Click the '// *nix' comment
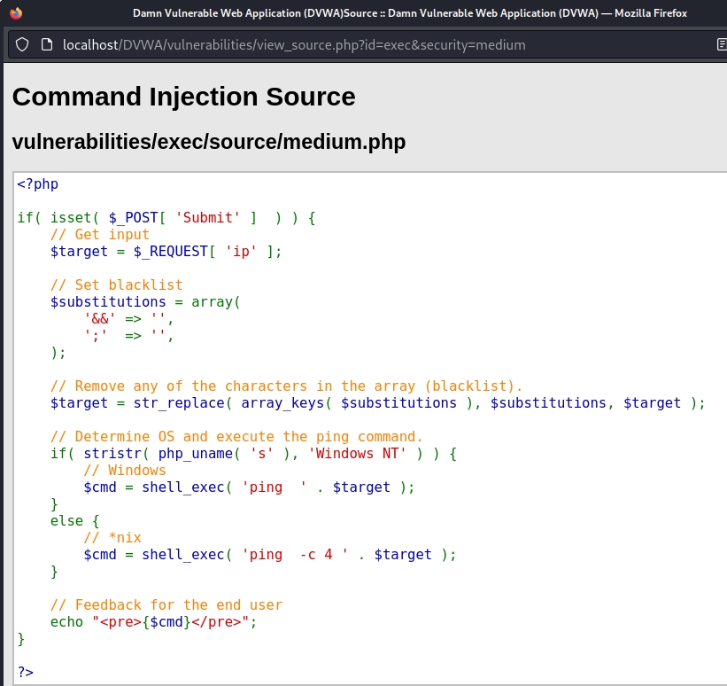Screen dimensions: 727x686 click(x=112, y=538)
